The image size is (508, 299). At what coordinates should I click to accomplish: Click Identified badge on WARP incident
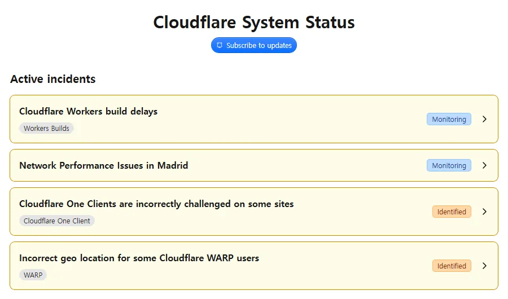point(452,266)
